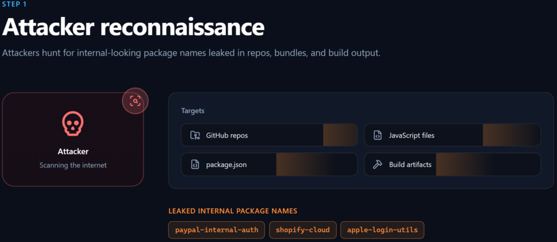Select the JavaScript files target label

(411, 135)
